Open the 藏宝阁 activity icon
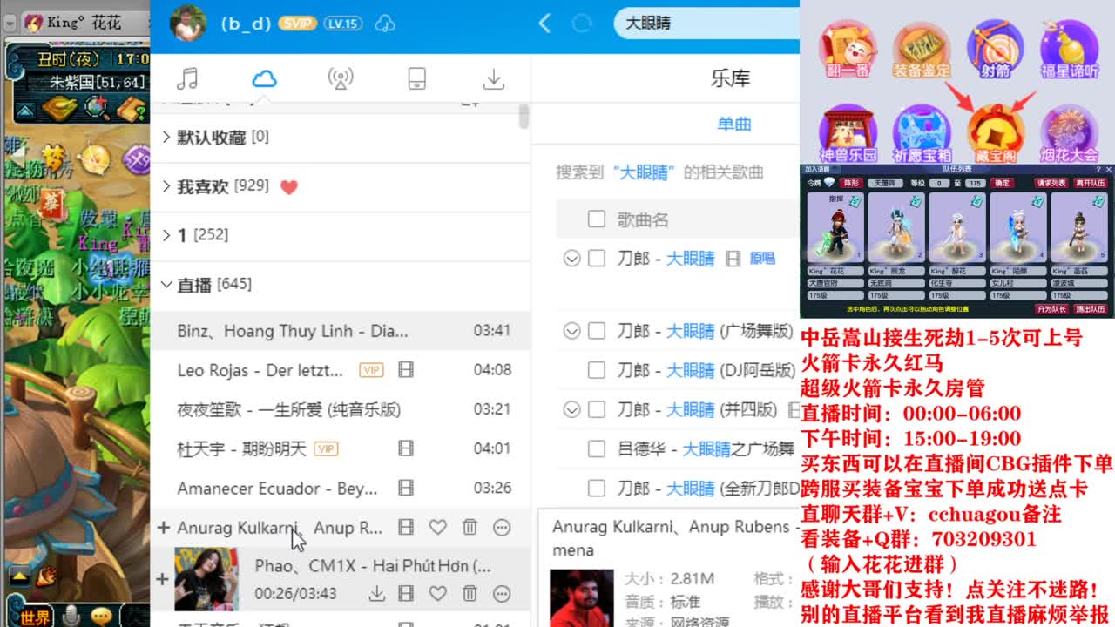This screenshot has width=1115, height=627. point(995,134)
